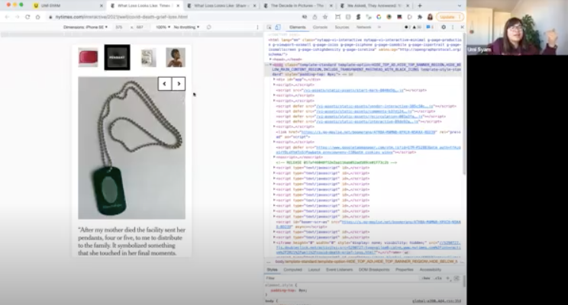568x305 pixels.
Task: Open DevTools settings gear
Action: click(x=444, y=27)
